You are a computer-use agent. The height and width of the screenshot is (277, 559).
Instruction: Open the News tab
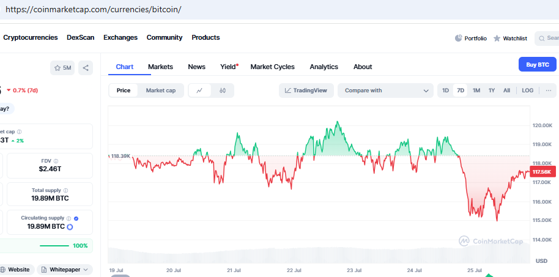click(197, 67)
